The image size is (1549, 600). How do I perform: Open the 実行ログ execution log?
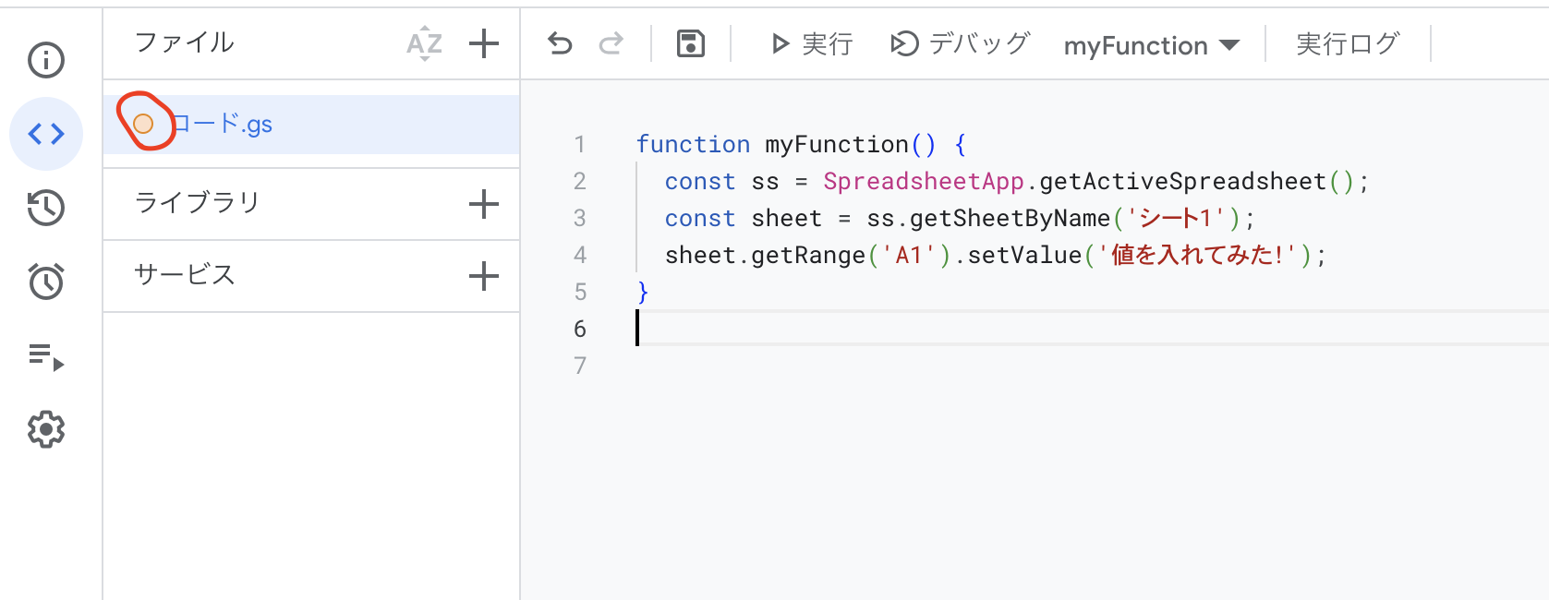point(1348,43)
